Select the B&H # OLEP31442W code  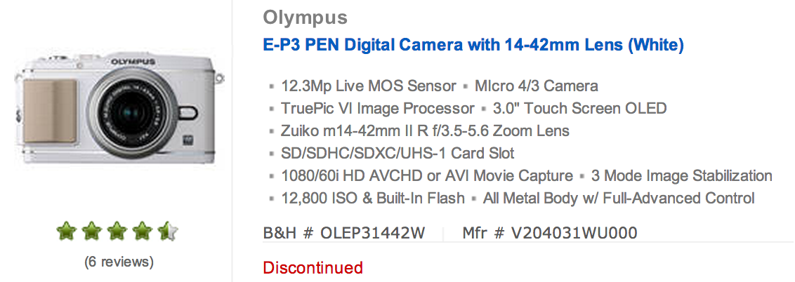343,233
